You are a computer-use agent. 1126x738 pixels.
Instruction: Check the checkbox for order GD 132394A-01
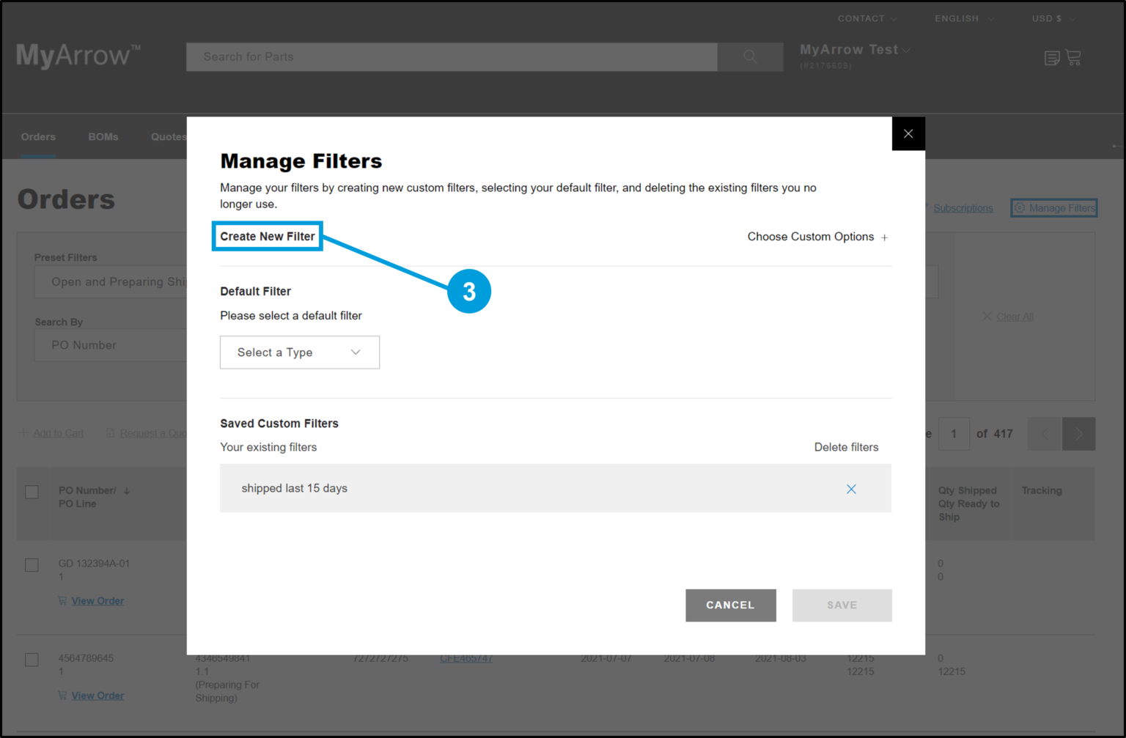point(32,564)
